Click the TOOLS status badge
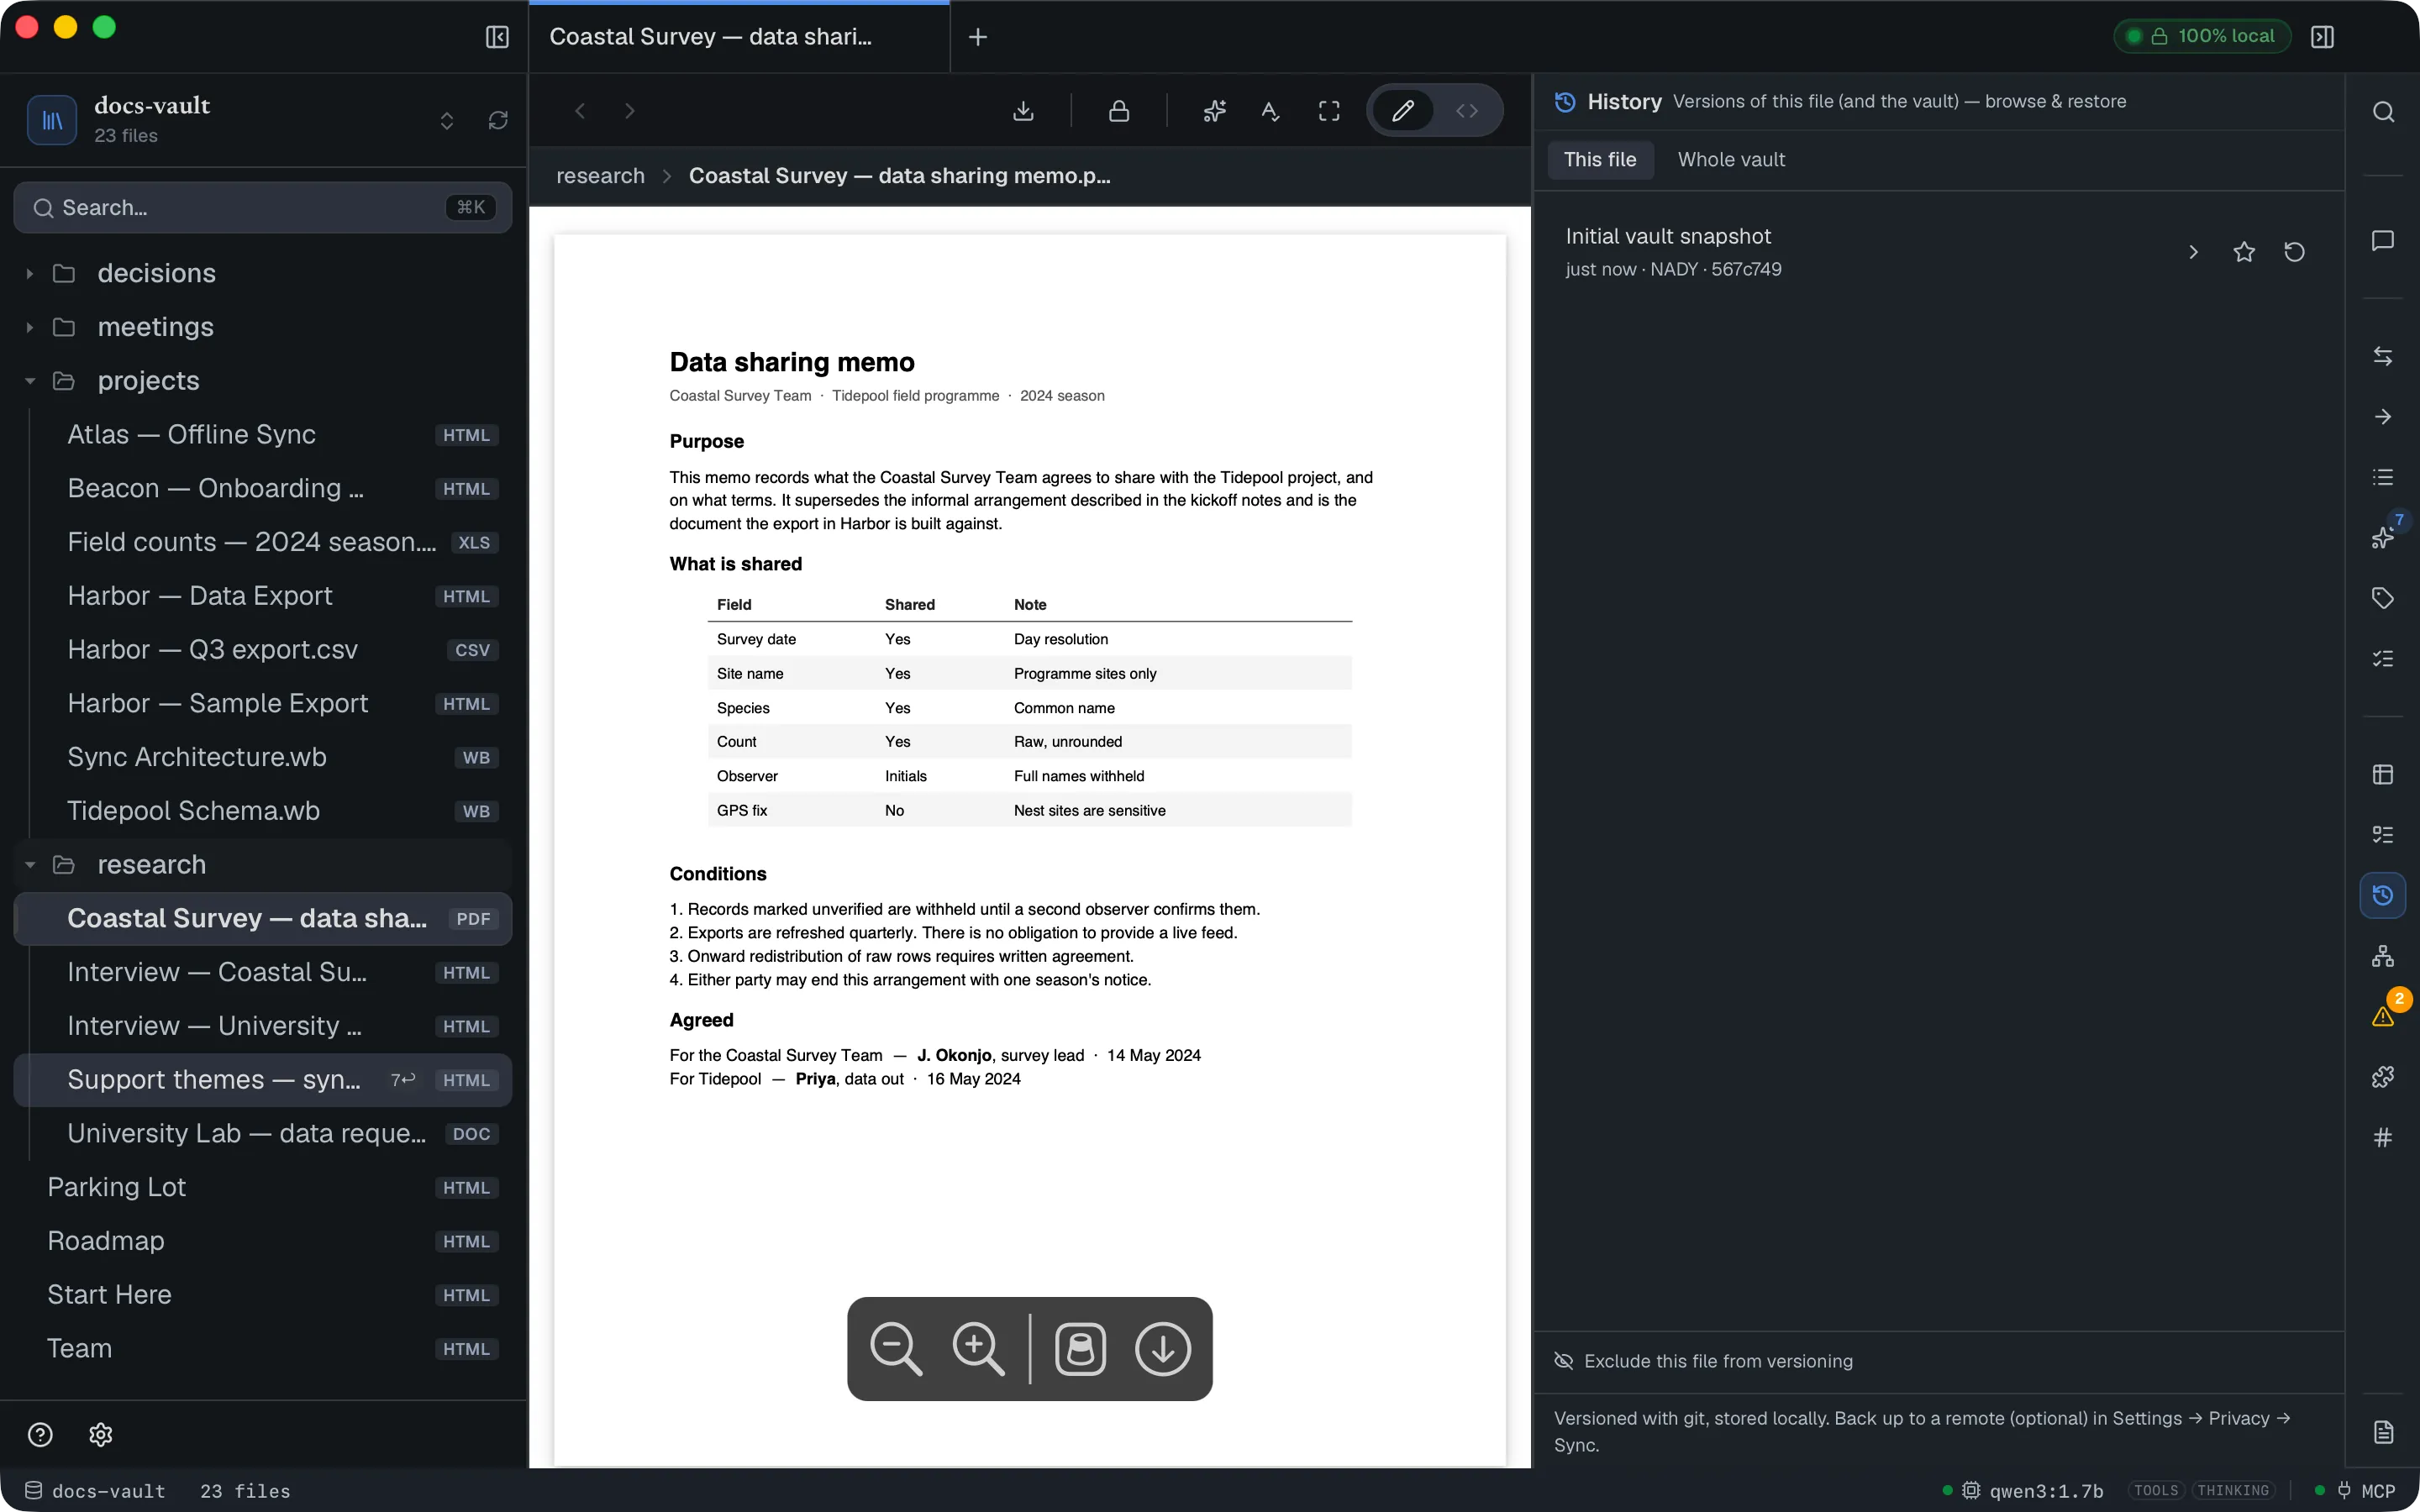The image size is (2420, 1512). [x=2155, y=1490]
